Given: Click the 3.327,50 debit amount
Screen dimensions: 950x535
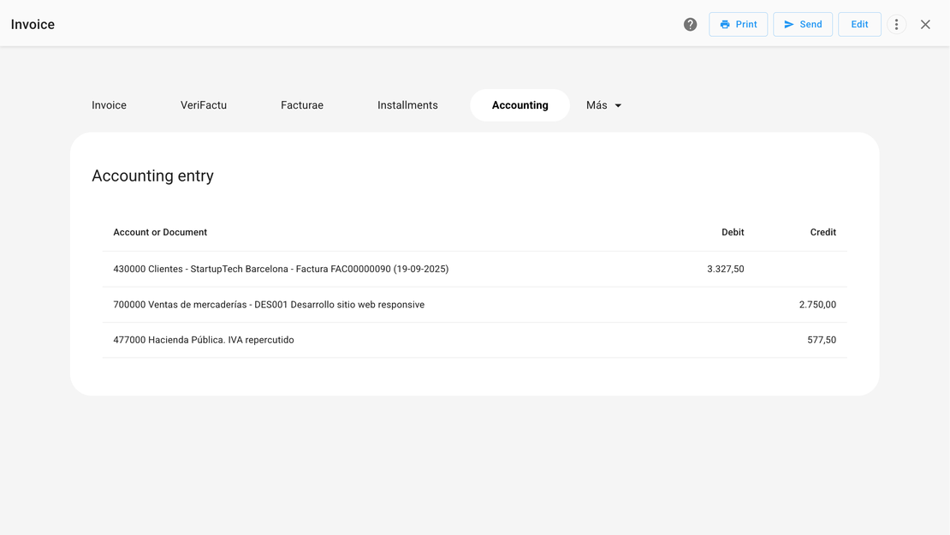Looking at the screenshot, I should (725, 269).
